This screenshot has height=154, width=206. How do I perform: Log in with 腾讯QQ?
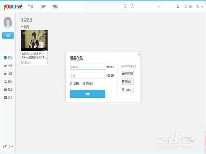pos(127,81)
